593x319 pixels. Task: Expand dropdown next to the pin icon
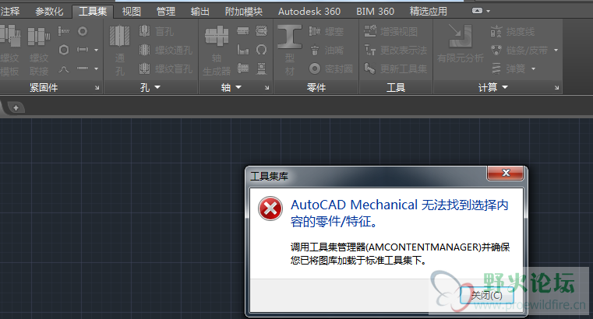point(97,50)
